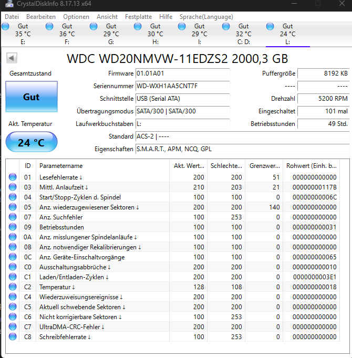Click the CrystalDiskInfo title bar app icon
Screen dimensions: 352x358
tap(9, 4)
